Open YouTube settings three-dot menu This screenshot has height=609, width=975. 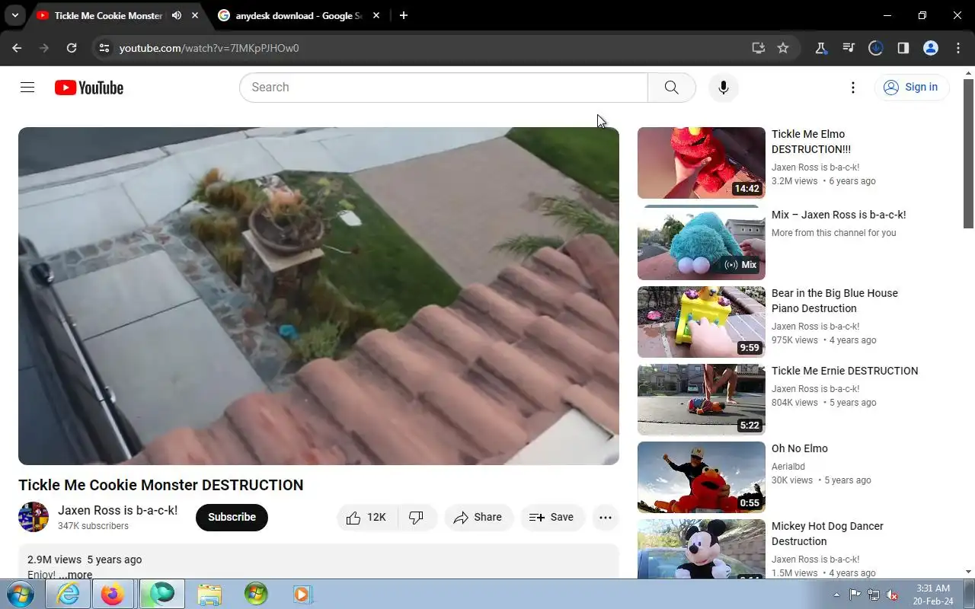853,88
